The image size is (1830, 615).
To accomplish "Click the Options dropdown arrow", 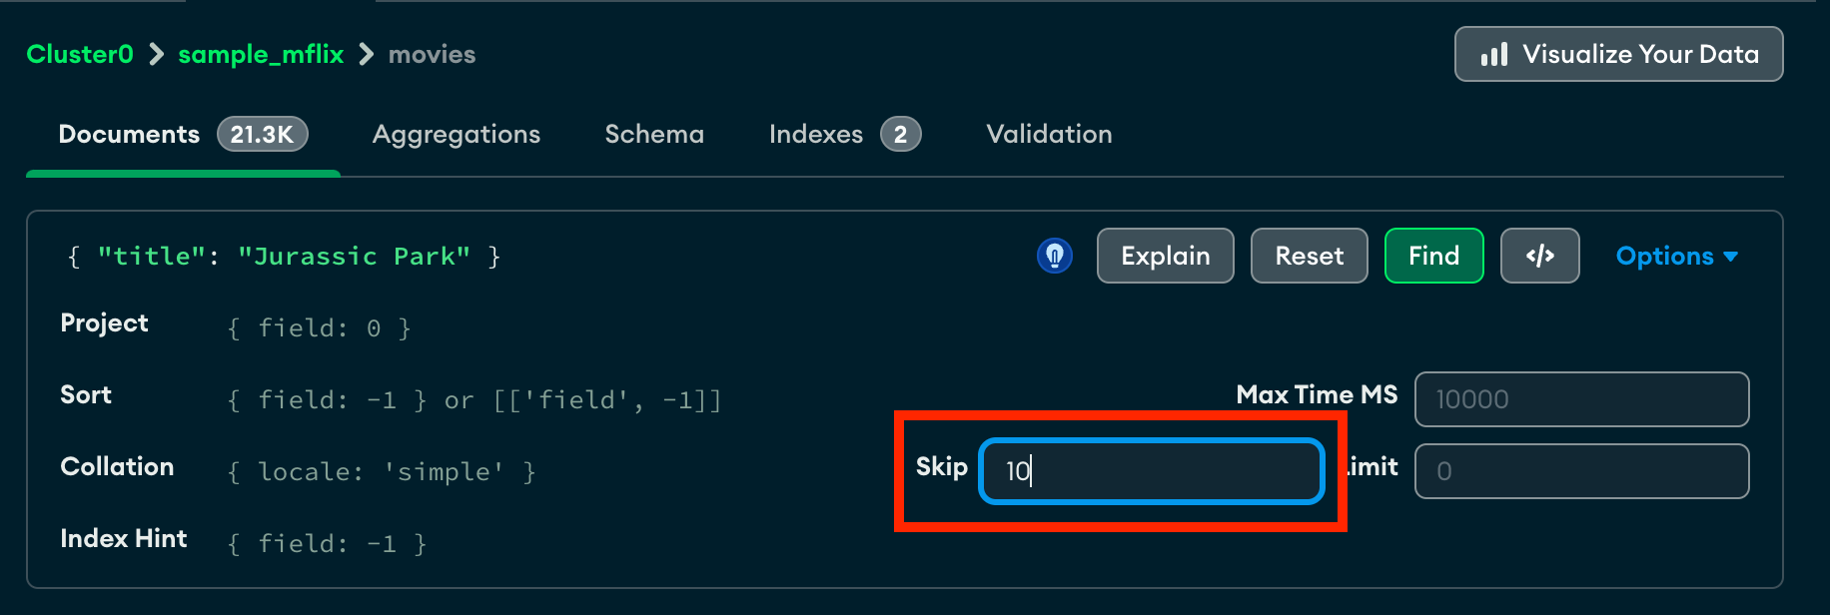I will click(1729, 257).
